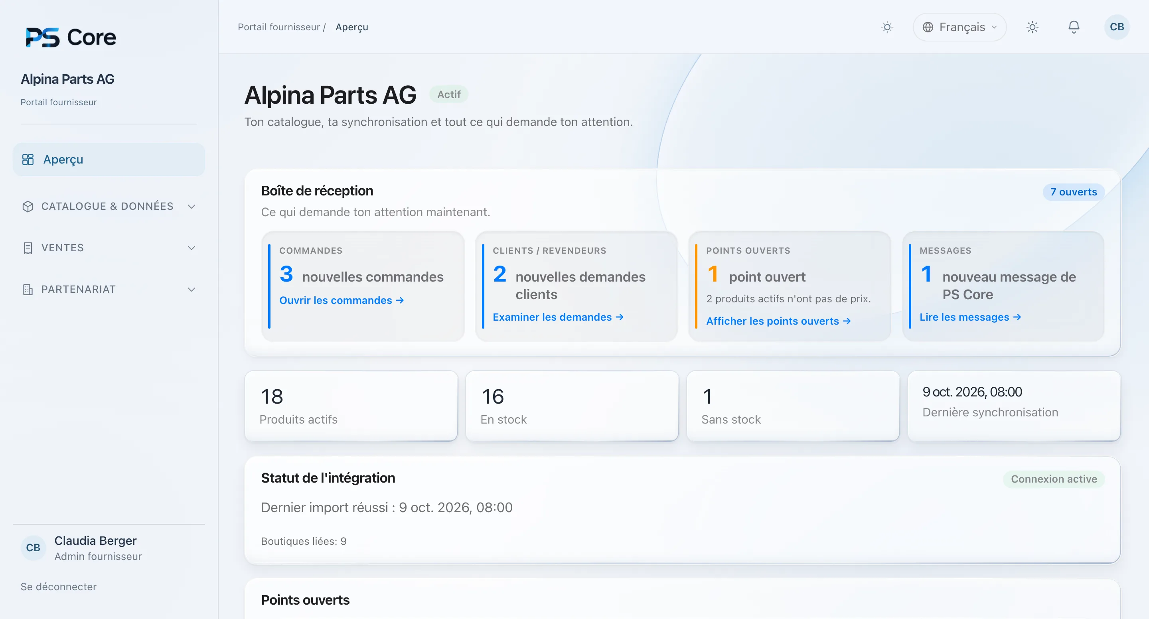Click the Points ouverts section heading at bottom
Screen dimensions: 1149x619
[305, 600]
